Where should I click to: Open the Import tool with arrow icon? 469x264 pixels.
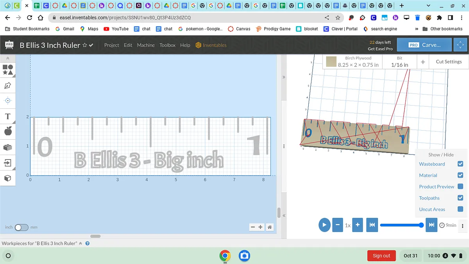click(8, 163)
